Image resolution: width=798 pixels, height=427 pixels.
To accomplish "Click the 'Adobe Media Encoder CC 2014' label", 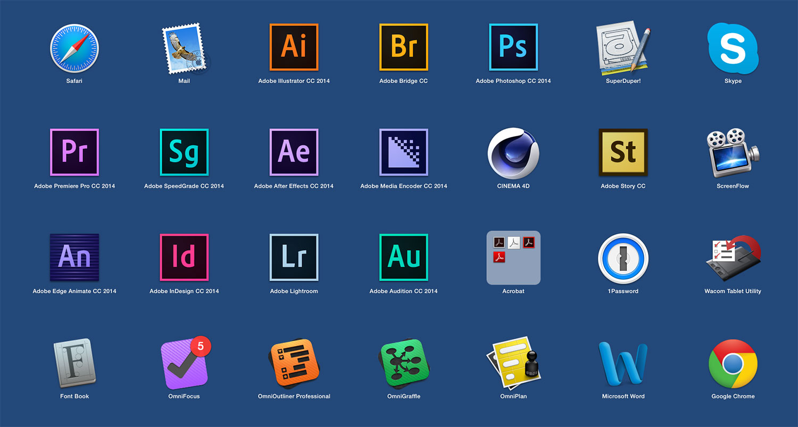I will (403, 186).
